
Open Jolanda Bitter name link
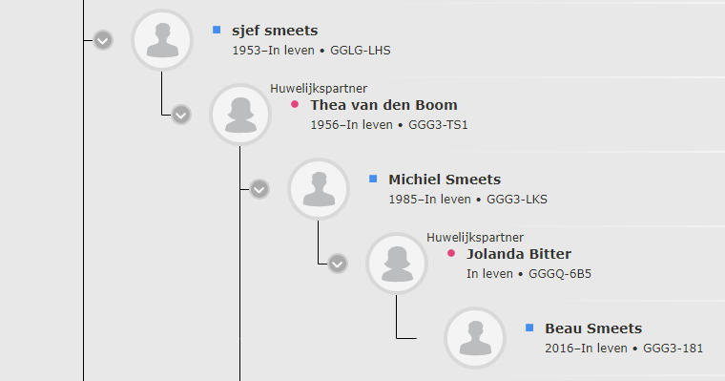point(519,254)
